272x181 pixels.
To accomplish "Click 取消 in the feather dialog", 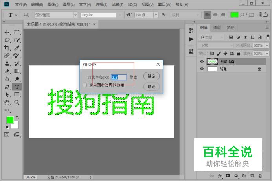I will (x=151, y=87).
